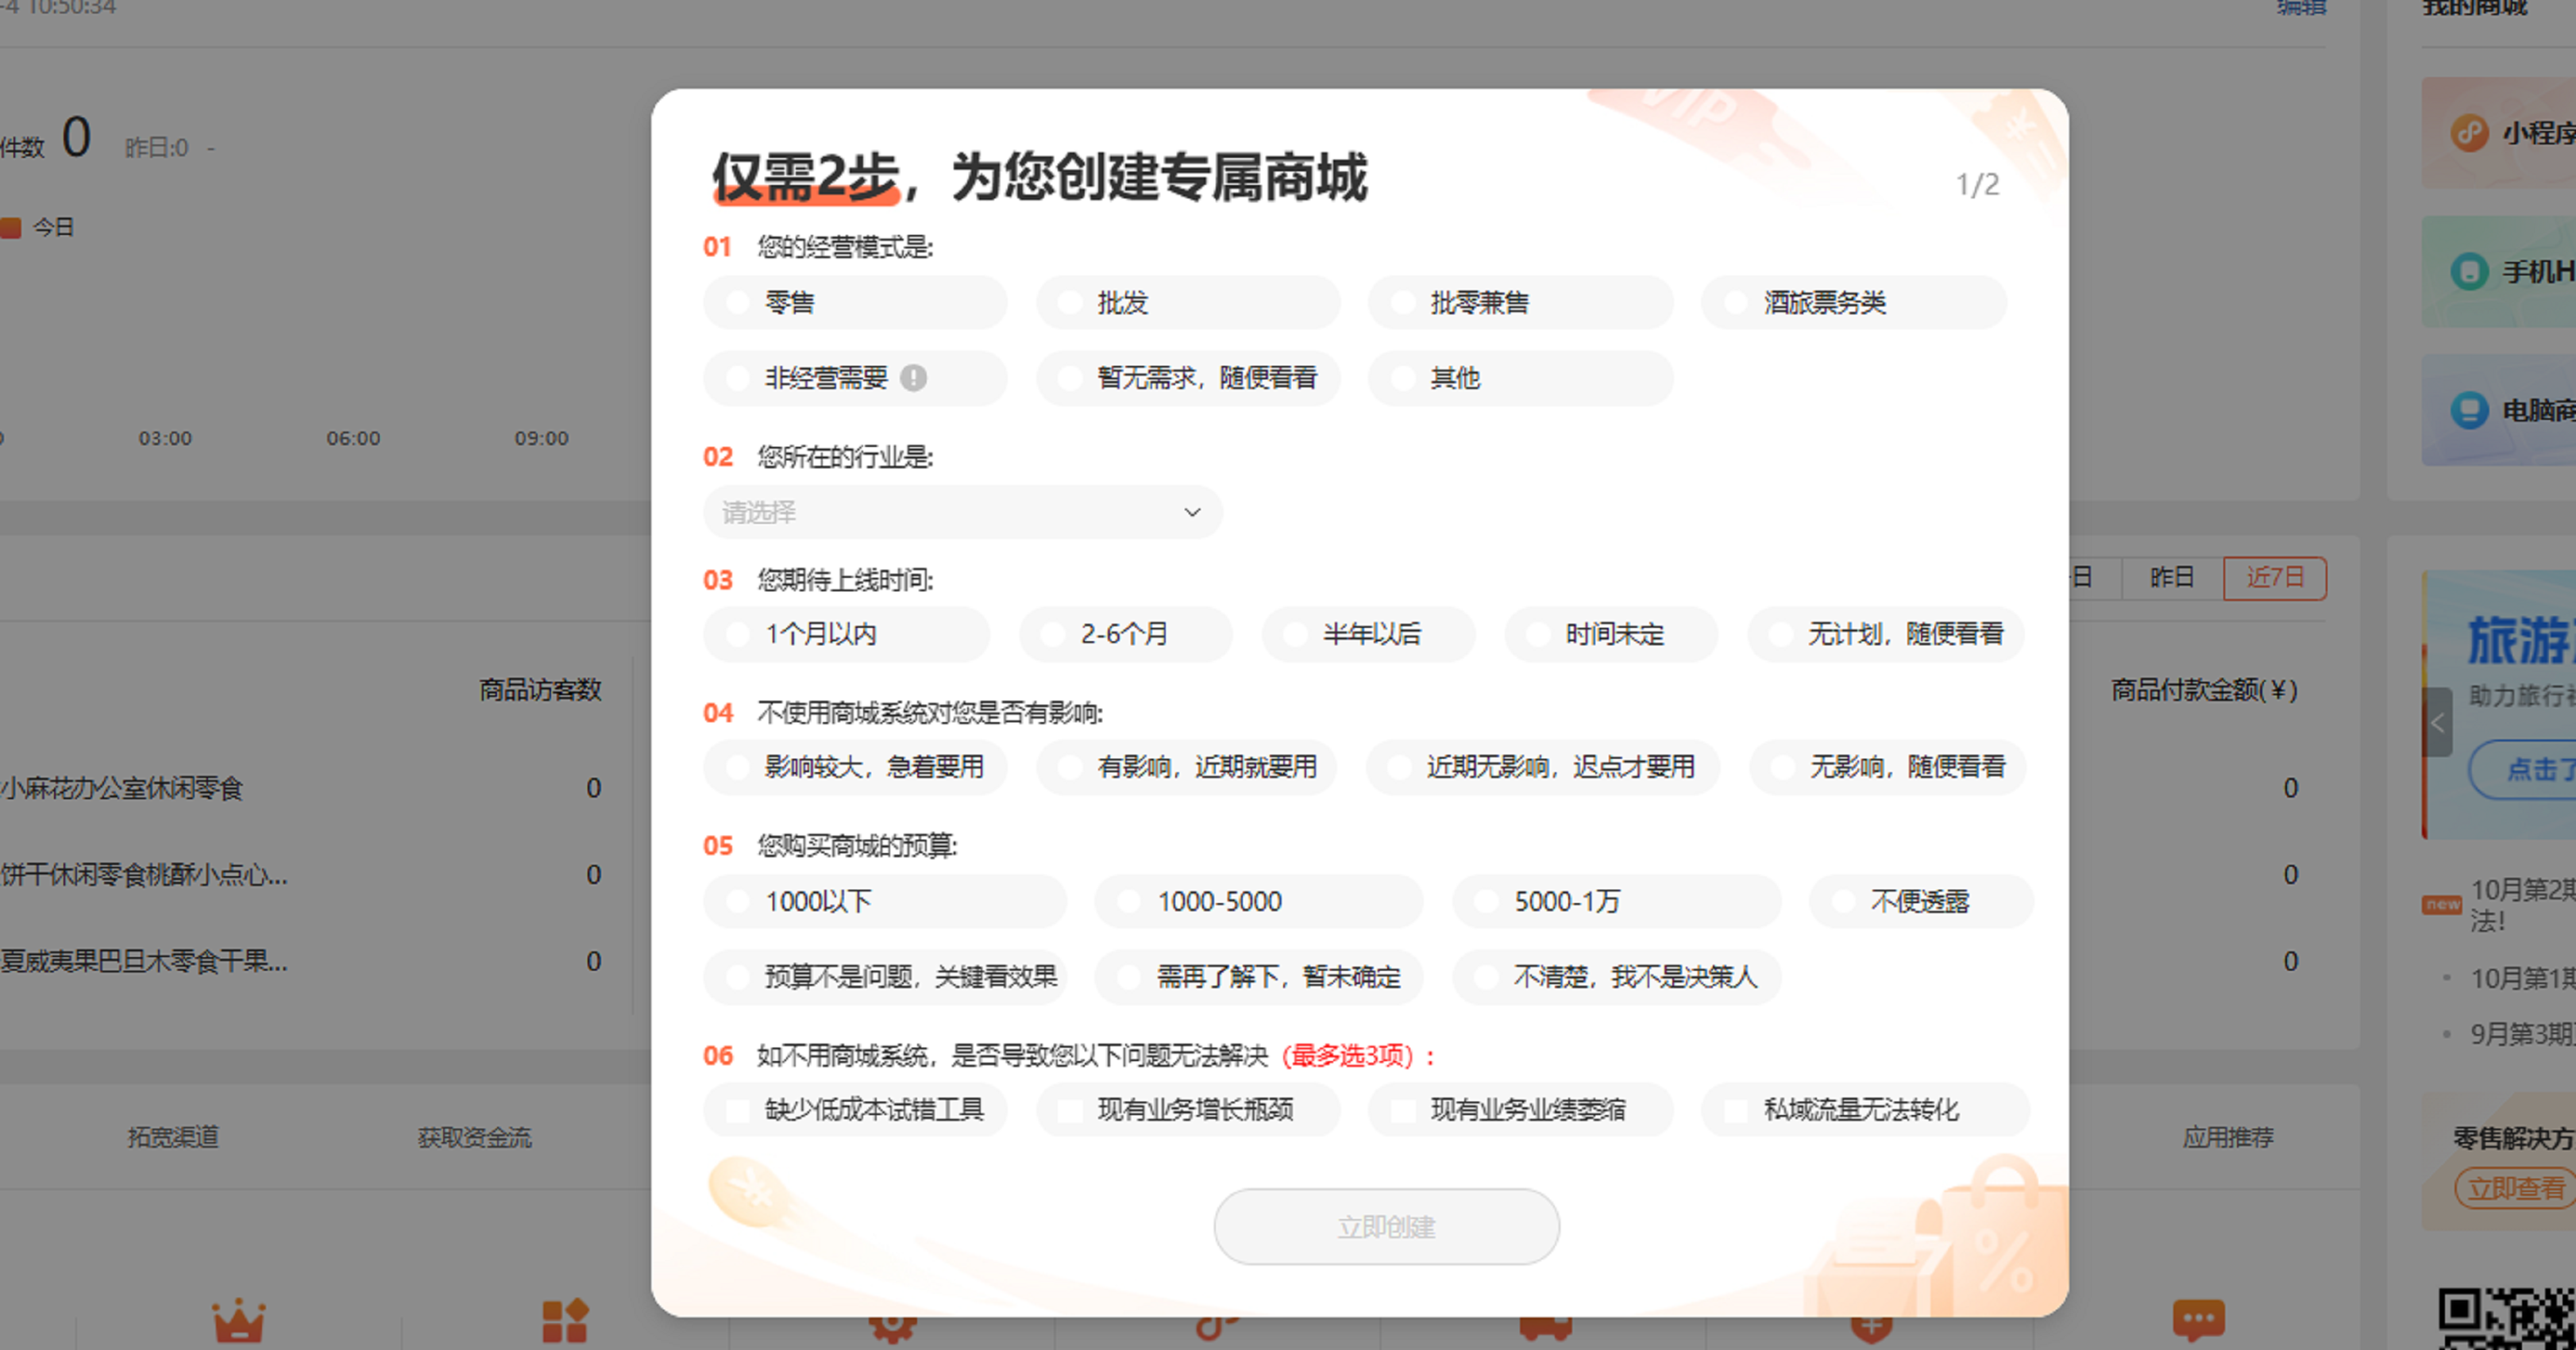2576x1350 pixels.
Task: Click the 立即创建 button
Action: (x=1386, y=1226)
